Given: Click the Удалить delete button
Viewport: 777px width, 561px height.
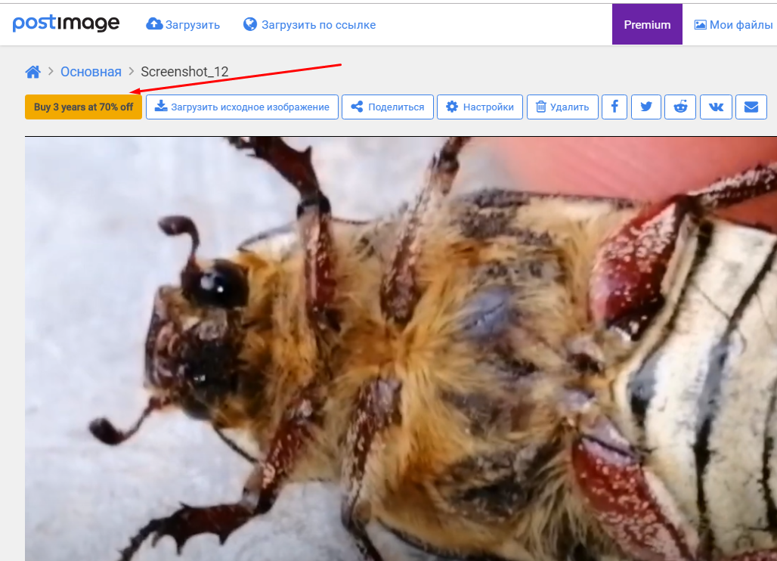Looking at the screenshot, I should 562,107.
